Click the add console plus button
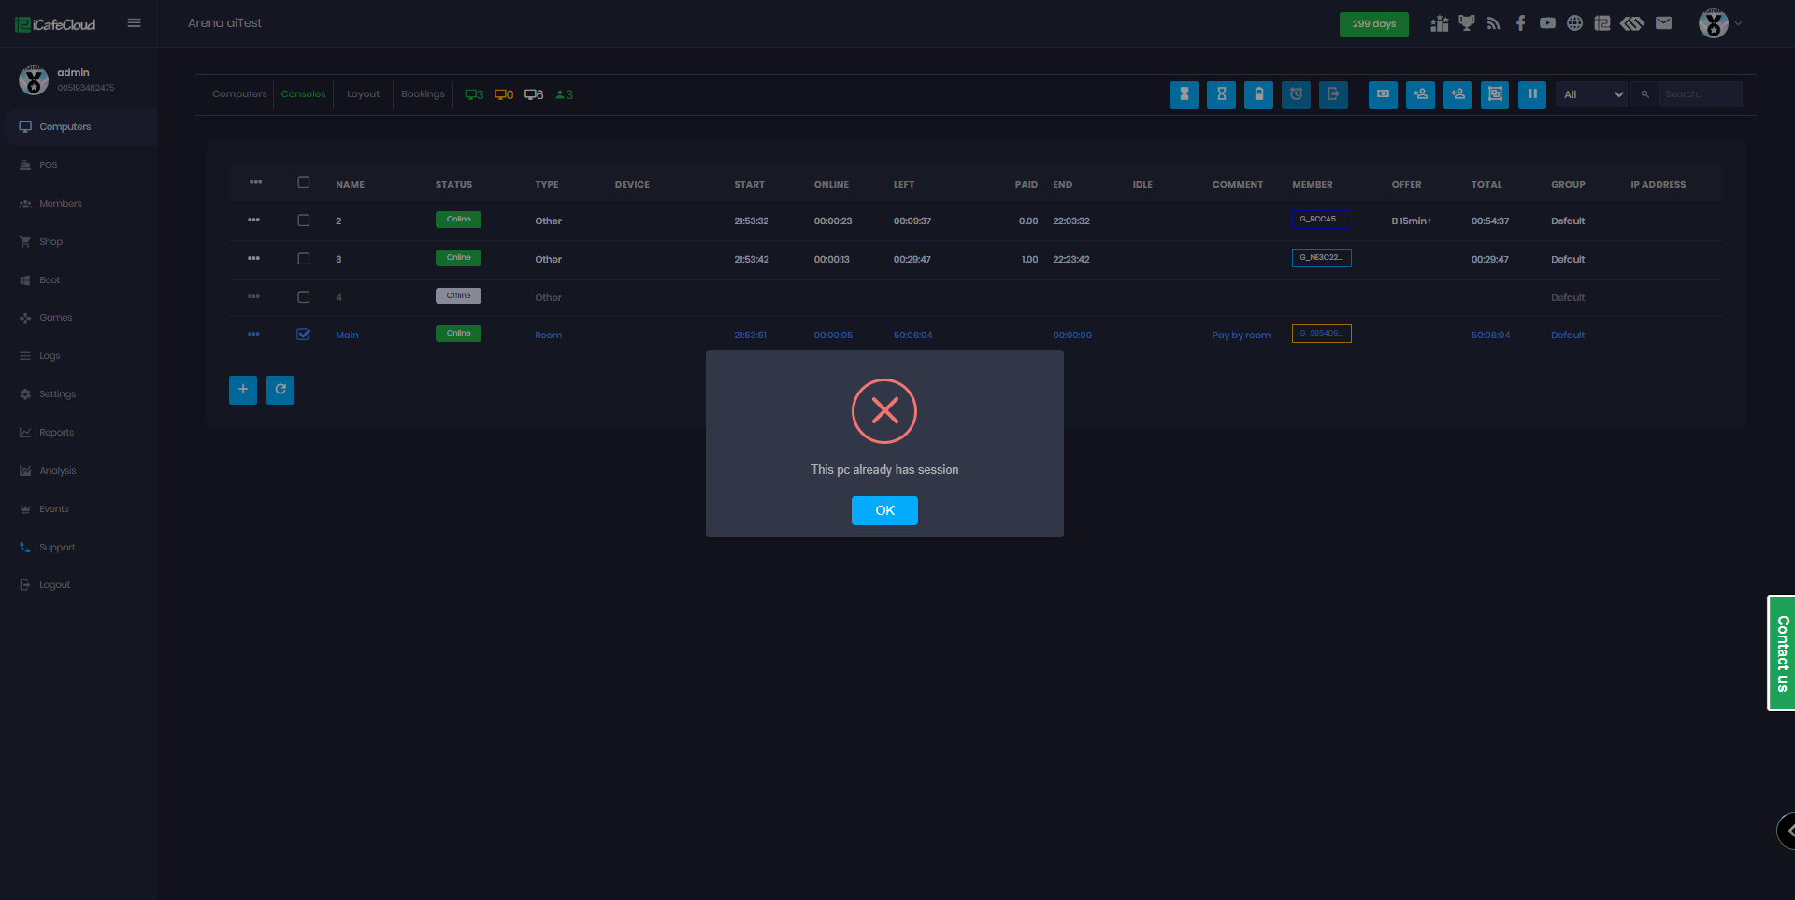Image resolution: width=1795 pixels, height=900 pixels. click(x=243, y=390)
